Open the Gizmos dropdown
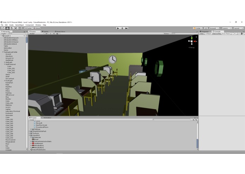 167,33
